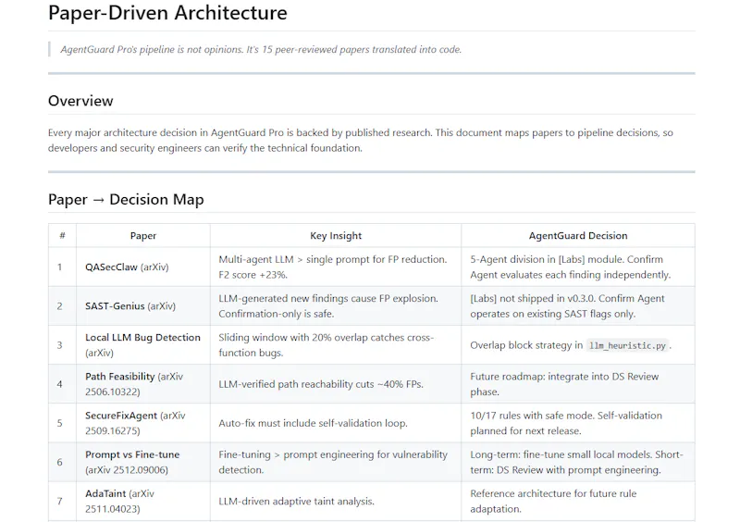This screenshot has width=740, height=522.
Task: Click the '#' column header
Action: [62, 236]
